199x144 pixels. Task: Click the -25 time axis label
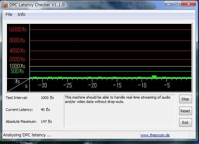click(x=68, y=85)
